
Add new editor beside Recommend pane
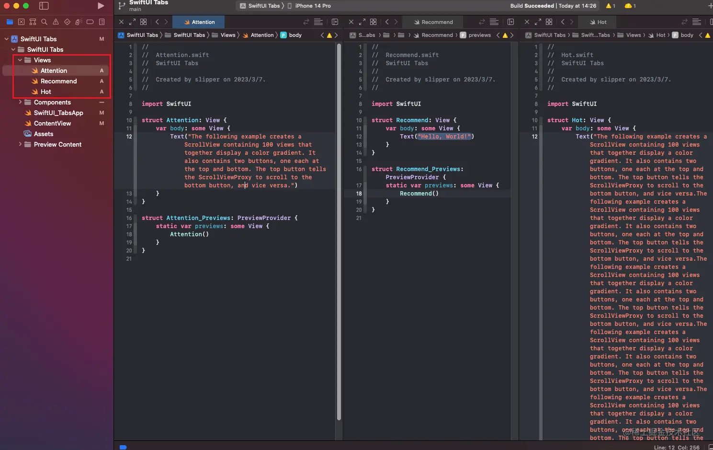pyautogui.click(x=510, y=22)
